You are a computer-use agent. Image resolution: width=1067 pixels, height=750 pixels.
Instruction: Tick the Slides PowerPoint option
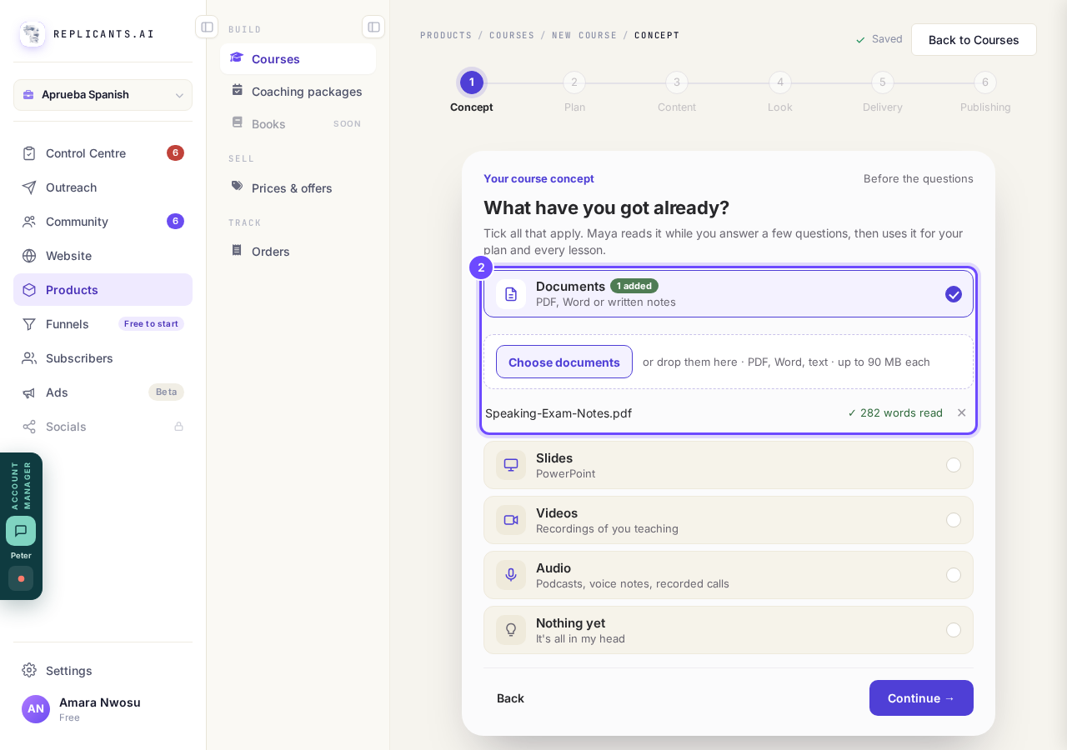pyautogui.click(x=954, y=465)
